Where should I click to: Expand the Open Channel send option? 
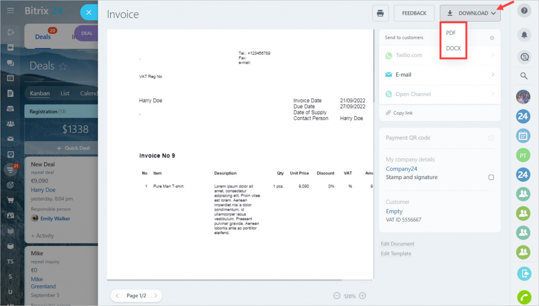click(440, 94)
